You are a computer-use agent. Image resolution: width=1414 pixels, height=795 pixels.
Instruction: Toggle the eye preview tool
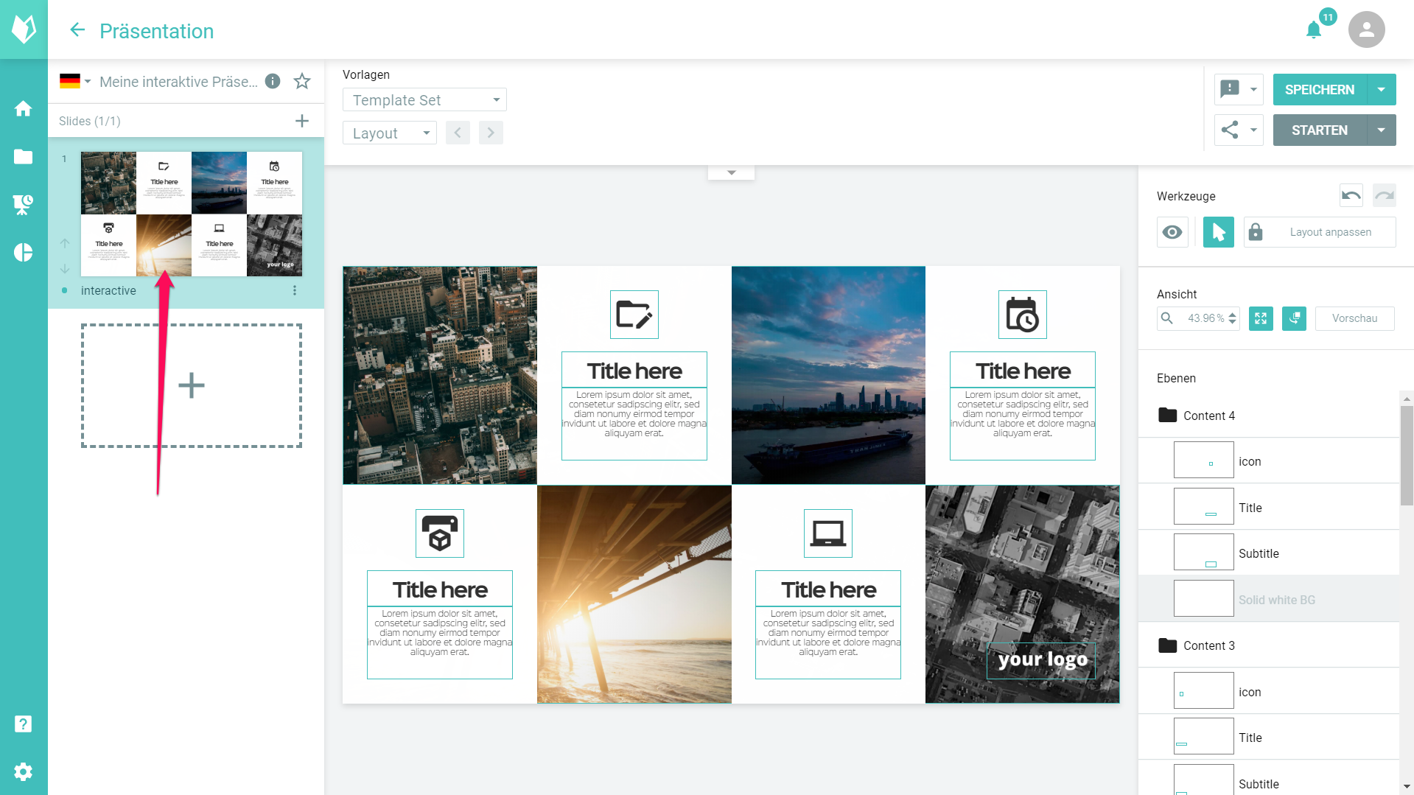point(1172,232)
